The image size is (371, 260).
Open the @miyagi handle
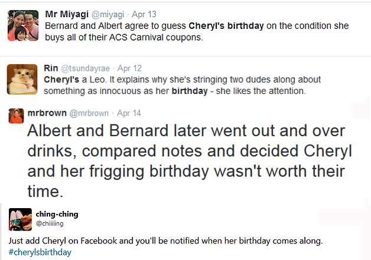108,14
